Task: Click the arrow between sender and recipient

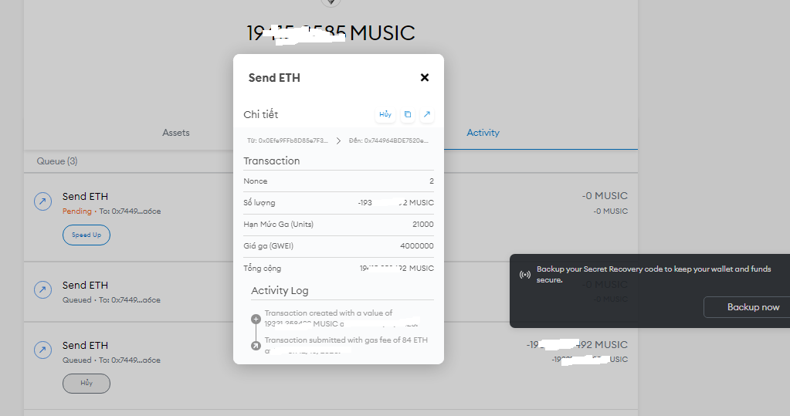Action: [338, 140]
